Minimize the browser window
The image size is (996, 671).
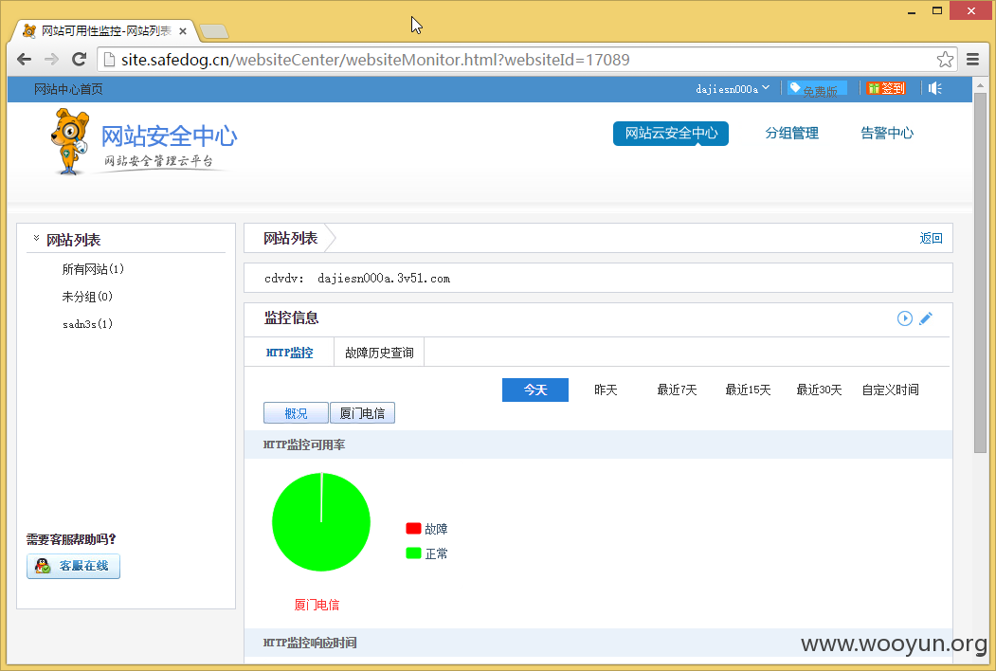(x=912, y=11)
